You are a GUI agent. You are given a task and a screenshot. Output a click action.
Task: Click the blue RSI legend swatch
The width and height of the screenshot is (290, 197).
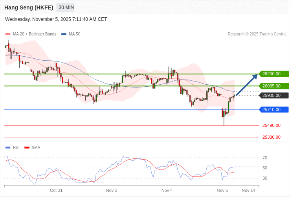pos(8,148)
